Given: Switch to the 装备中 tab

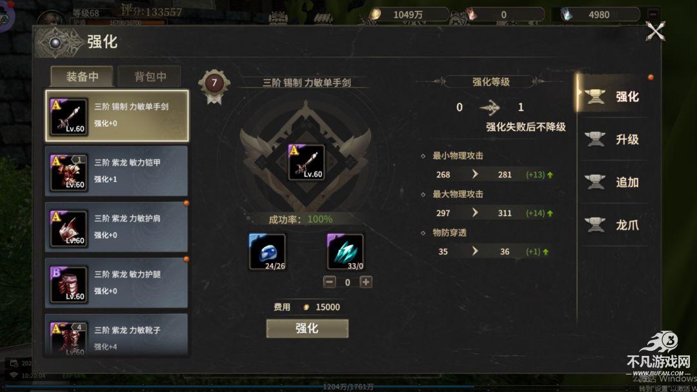Looking at the screenshot, I should point(82,76).
